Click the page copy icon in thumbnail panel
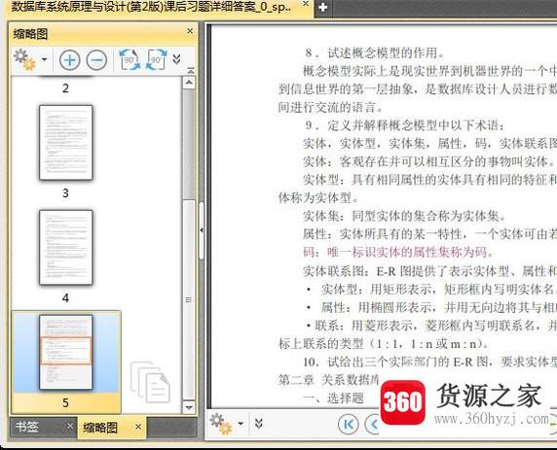Viewport: 557px width, 450px height. pyautogui.click(x=150, y=382)
